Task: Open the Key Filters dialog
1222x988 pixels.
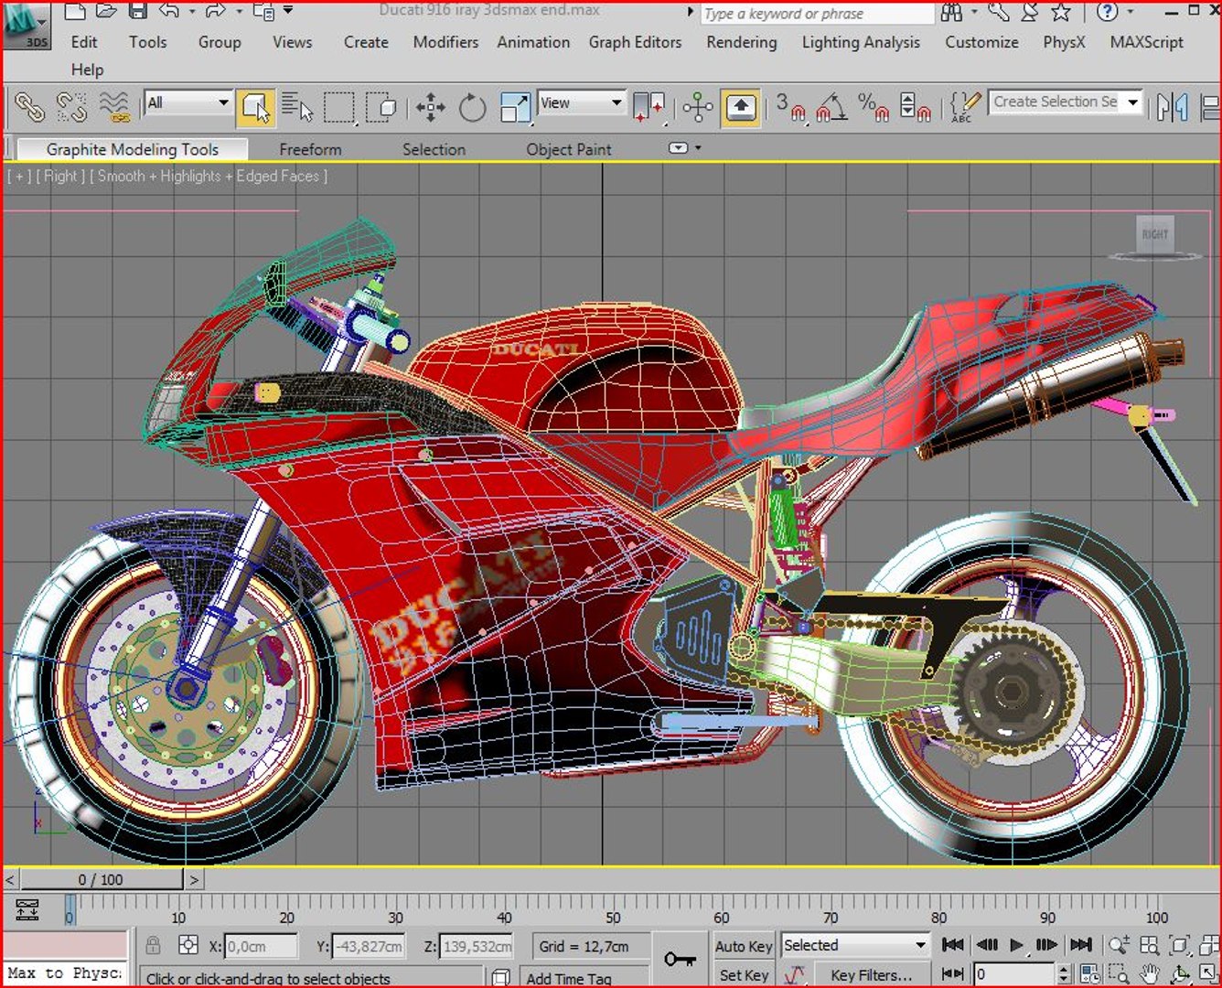Action: [871, 975]
